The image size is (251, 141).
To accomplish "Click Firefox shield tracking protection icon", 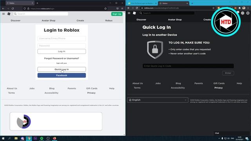I will 25,9.
